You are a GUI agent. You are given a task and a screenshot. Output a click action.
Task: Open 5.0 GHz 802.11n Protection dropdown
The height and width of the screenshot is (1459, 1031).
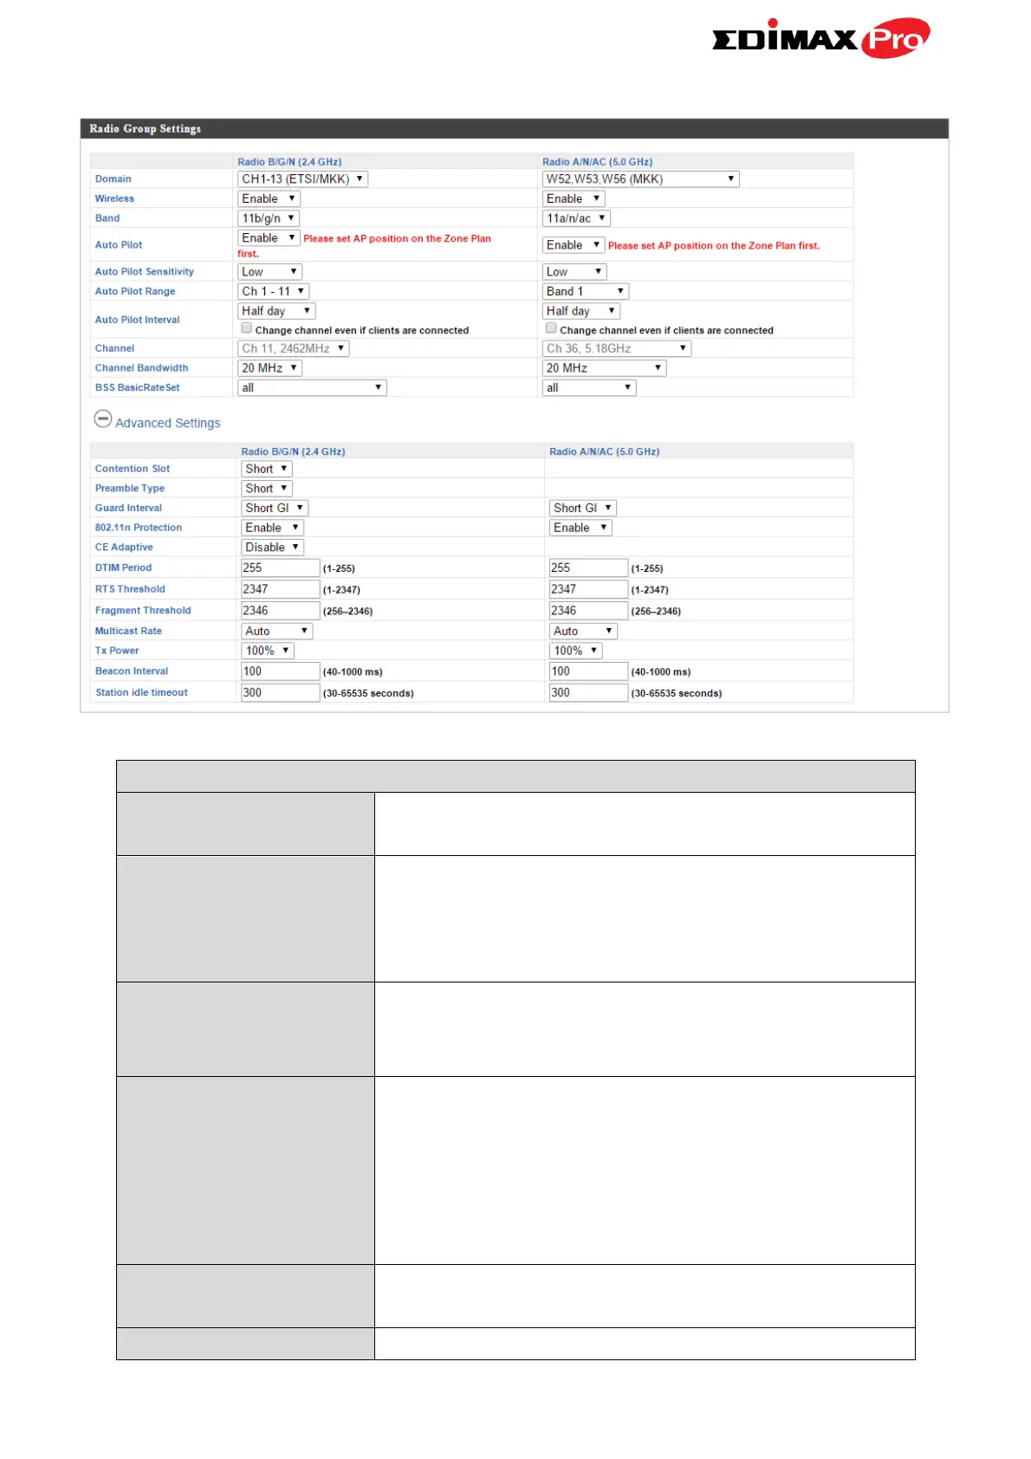click(580, 528)
